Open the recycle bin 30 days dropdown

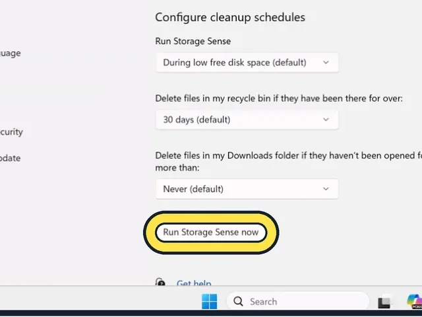(247, 120)
